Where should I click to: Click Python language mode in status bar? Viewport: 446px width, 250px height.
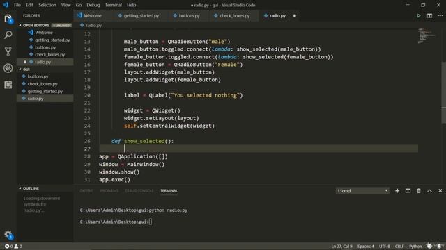click(x=415, y=247)
